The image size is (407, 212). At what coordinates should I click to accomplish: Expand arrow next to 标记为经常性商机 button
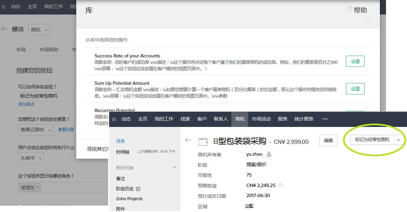pyautogui.click(x=399, y=140)
